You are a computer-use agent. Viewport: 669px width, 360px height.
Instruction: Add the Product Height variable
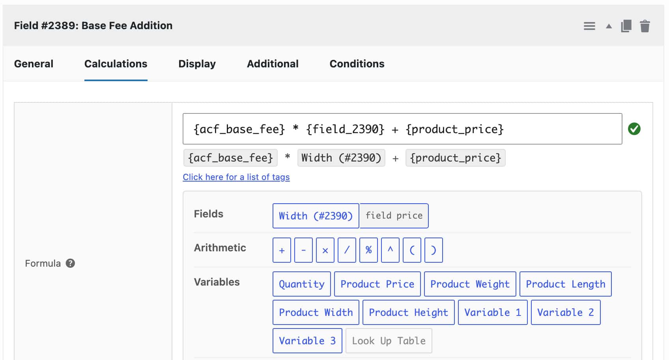tap(409, 312)
